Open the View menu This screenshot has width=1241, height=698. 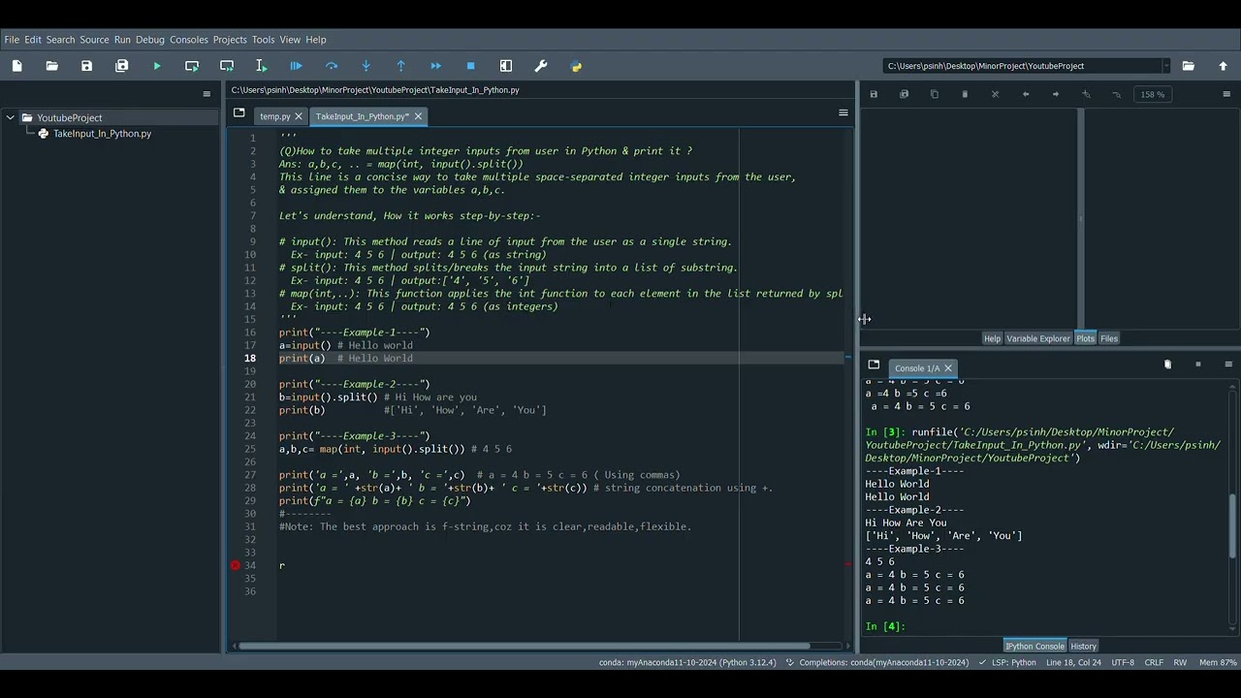(x=290, y=40)
